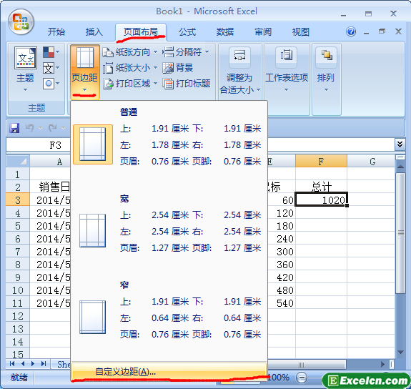This screenshot has width=411, height=389.
Task: Click zoom out minus button
Action: tap(302, 378)
